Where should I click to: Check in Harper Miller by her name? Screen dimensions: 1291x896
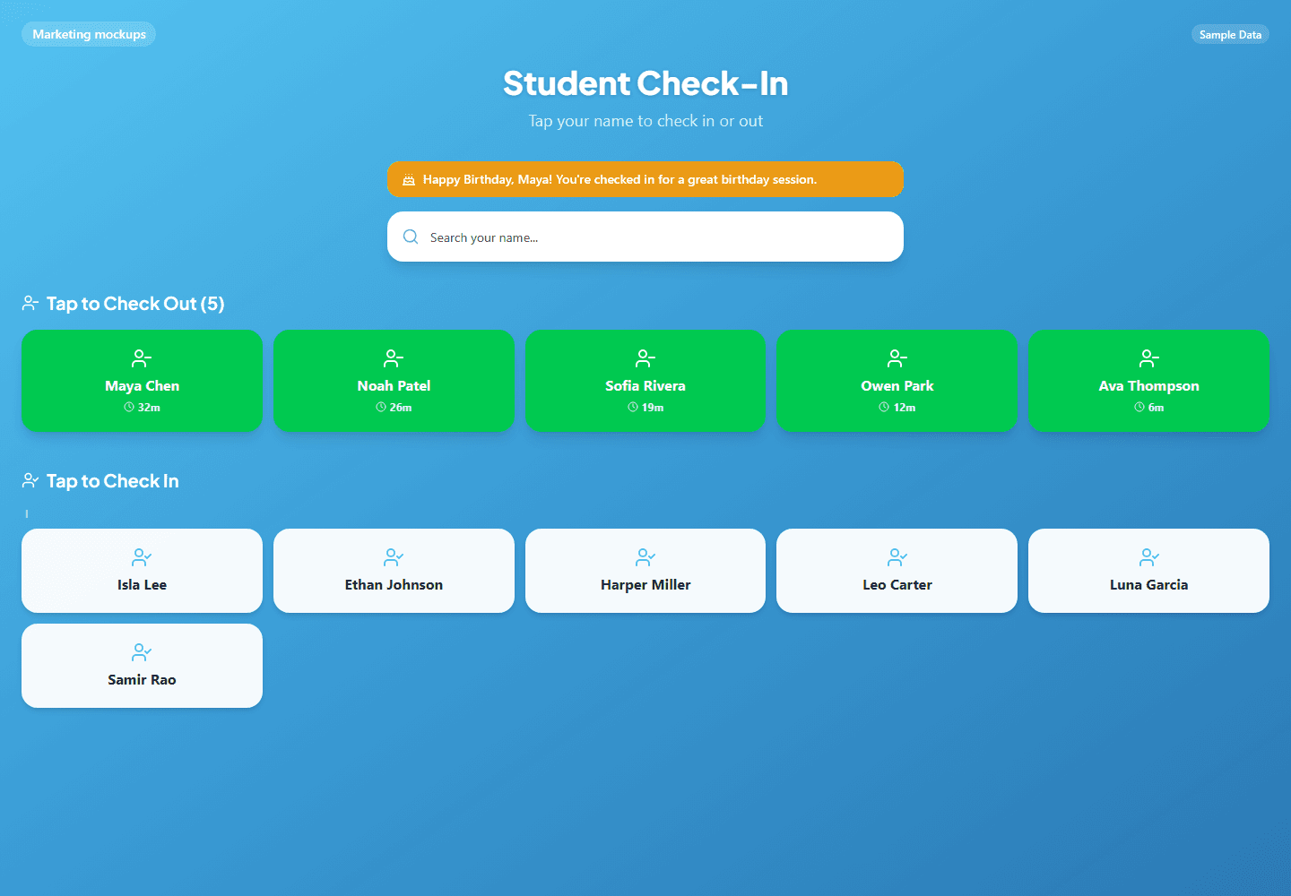click(645, 585)
